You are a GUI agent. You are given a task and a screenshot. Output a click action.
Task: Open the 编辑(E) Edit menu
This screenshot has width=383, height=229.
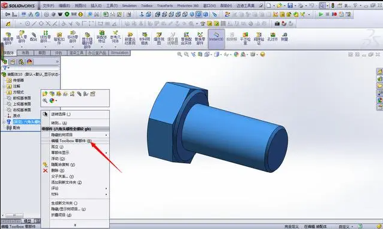(x=65, y=5)
